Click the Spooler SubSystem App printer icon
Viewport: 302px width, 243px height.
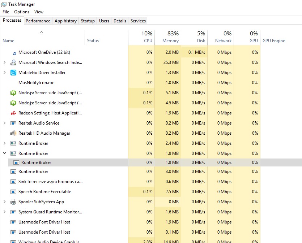13,202
